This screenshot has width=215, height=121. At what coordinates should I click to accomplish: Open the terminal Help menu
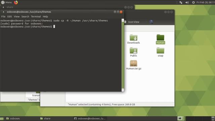click(x=45, y=16)
